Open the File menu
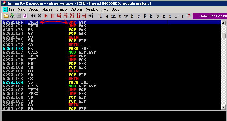 pos(12,9)
